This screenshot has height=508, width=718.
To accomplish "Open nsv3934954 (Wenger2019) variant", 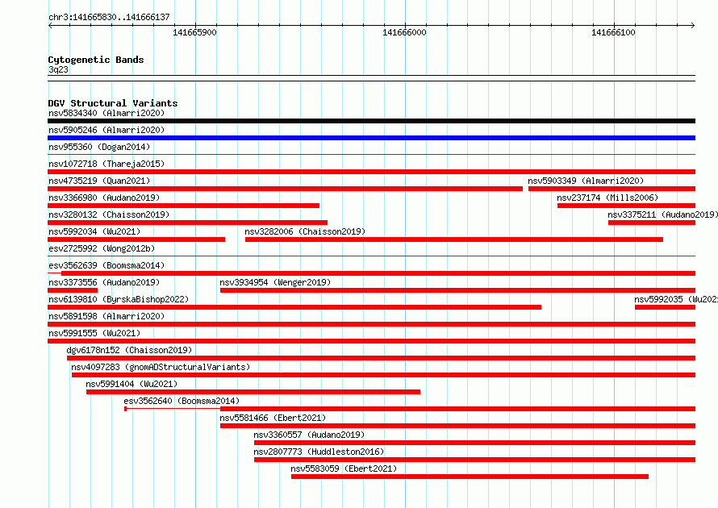I will tap(275, 282).
